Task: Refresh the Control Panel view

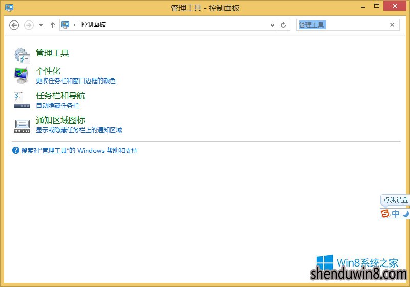Action: [x=283, y=25]
